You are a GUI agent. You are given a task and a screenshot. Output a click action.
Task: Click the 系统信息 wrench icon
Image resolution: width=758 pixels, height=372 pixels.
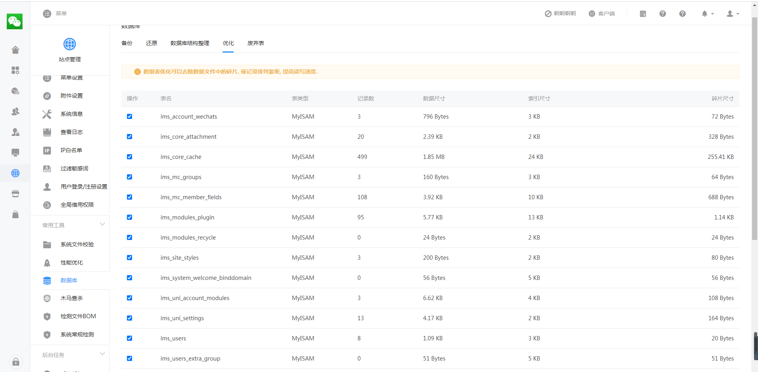tap(47, 114)
